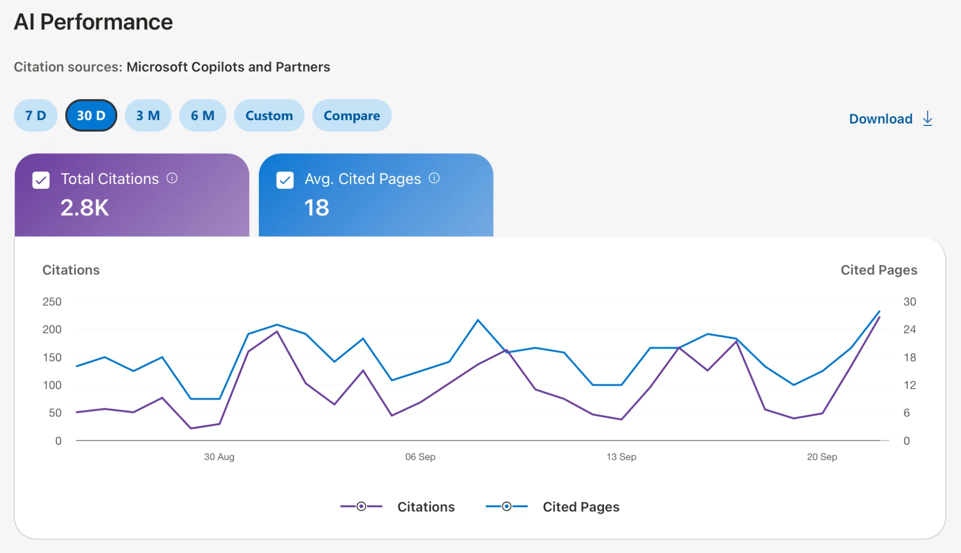Uncheck the Total Citations checkbox
961x553 pixels.
tap(41, 180)
